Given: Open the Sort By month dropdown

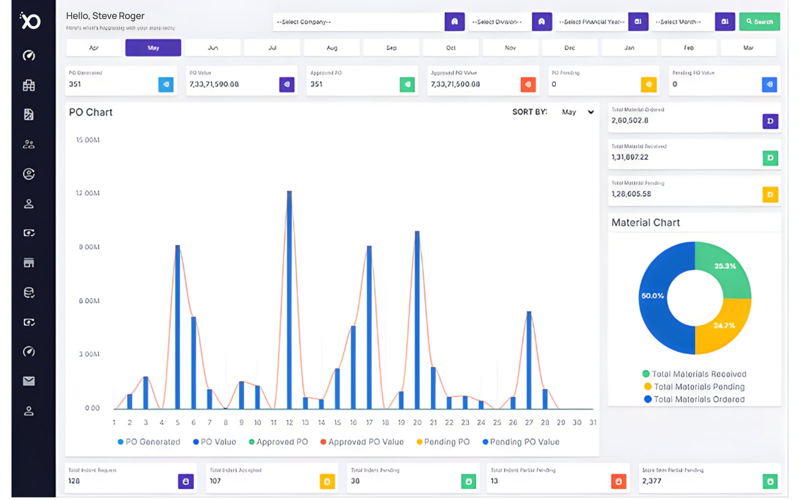Looking at the screenshot, I should (577, 112).
